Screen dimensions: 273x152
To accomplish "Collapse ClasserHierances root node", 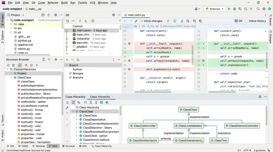I will click(x=7, y=69).
